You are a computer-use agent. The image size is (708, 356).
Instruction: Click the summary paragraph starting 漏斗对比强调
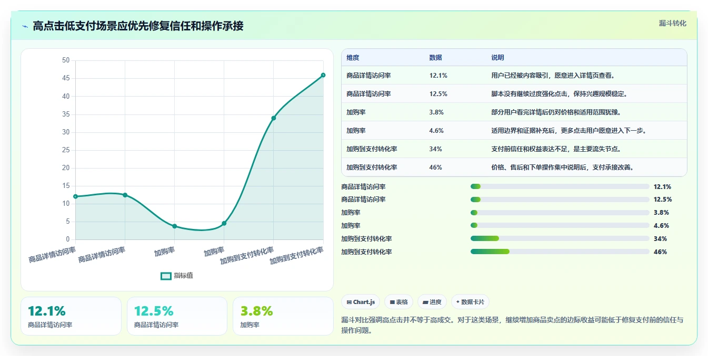pyautogui.click(x=512, y=325)
